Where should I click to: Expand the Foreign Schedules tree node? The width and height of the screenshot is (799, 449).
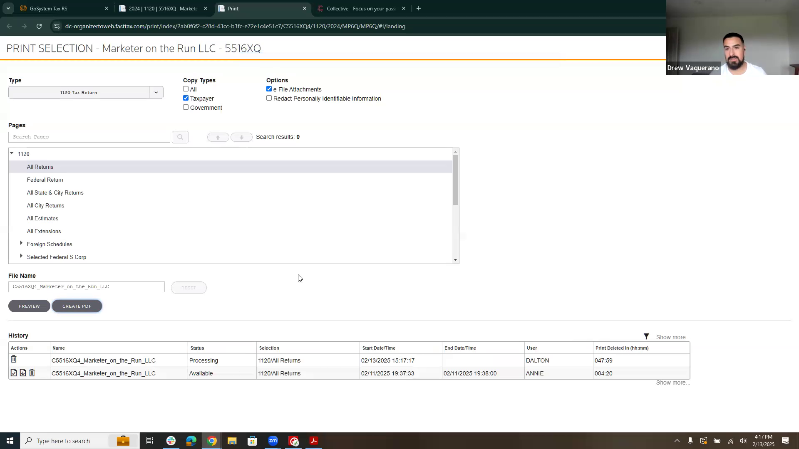point(21,243)
